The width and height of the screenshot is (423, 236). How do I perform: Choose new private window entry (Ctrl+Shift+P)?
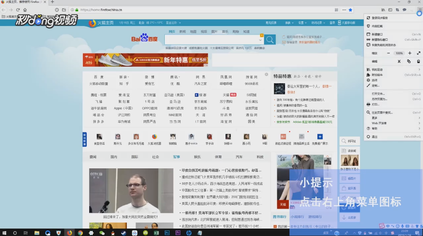pos(394,40)
